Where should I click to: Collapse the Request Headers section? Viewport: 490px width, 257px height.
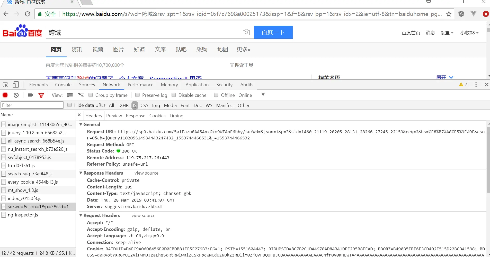click(81, 215)
